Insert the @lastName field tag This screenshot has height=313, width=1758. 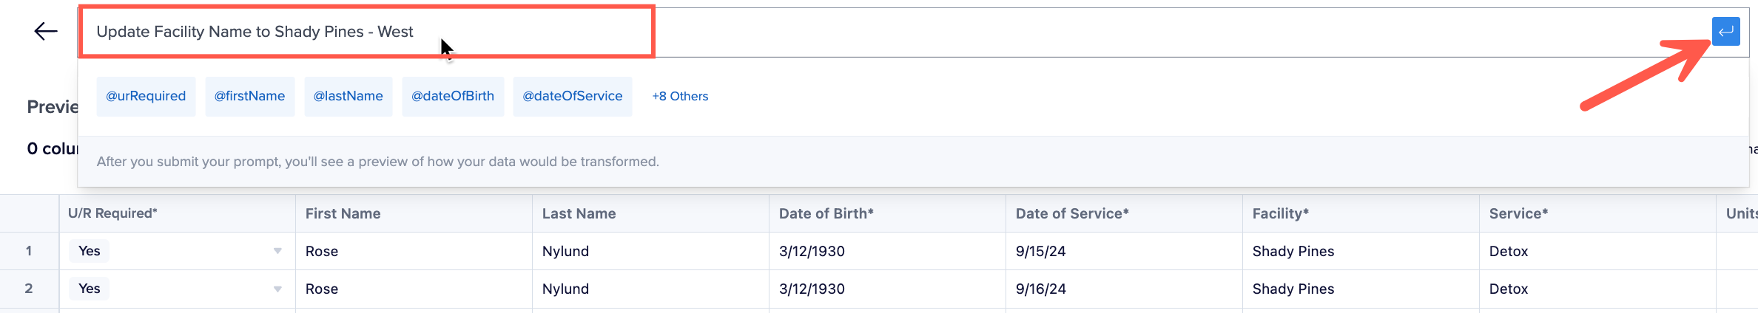pyautogui.click(x=348, y=96)
